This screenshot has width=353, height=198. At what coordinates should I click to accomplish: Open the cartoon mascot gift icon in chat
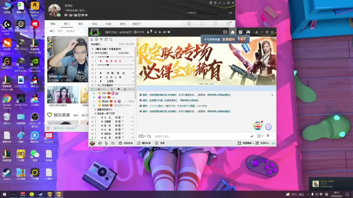pyautogui.click(x=258, y=125)
